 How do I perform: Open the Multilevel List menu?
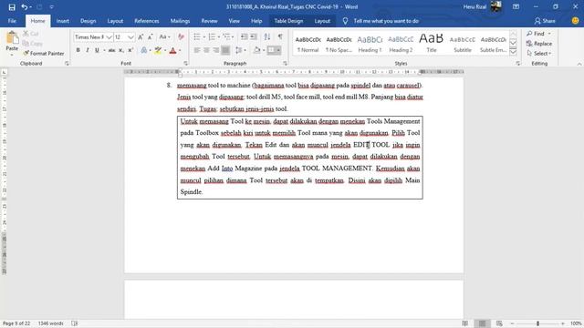pyautogui.click(x=226, y=36)
